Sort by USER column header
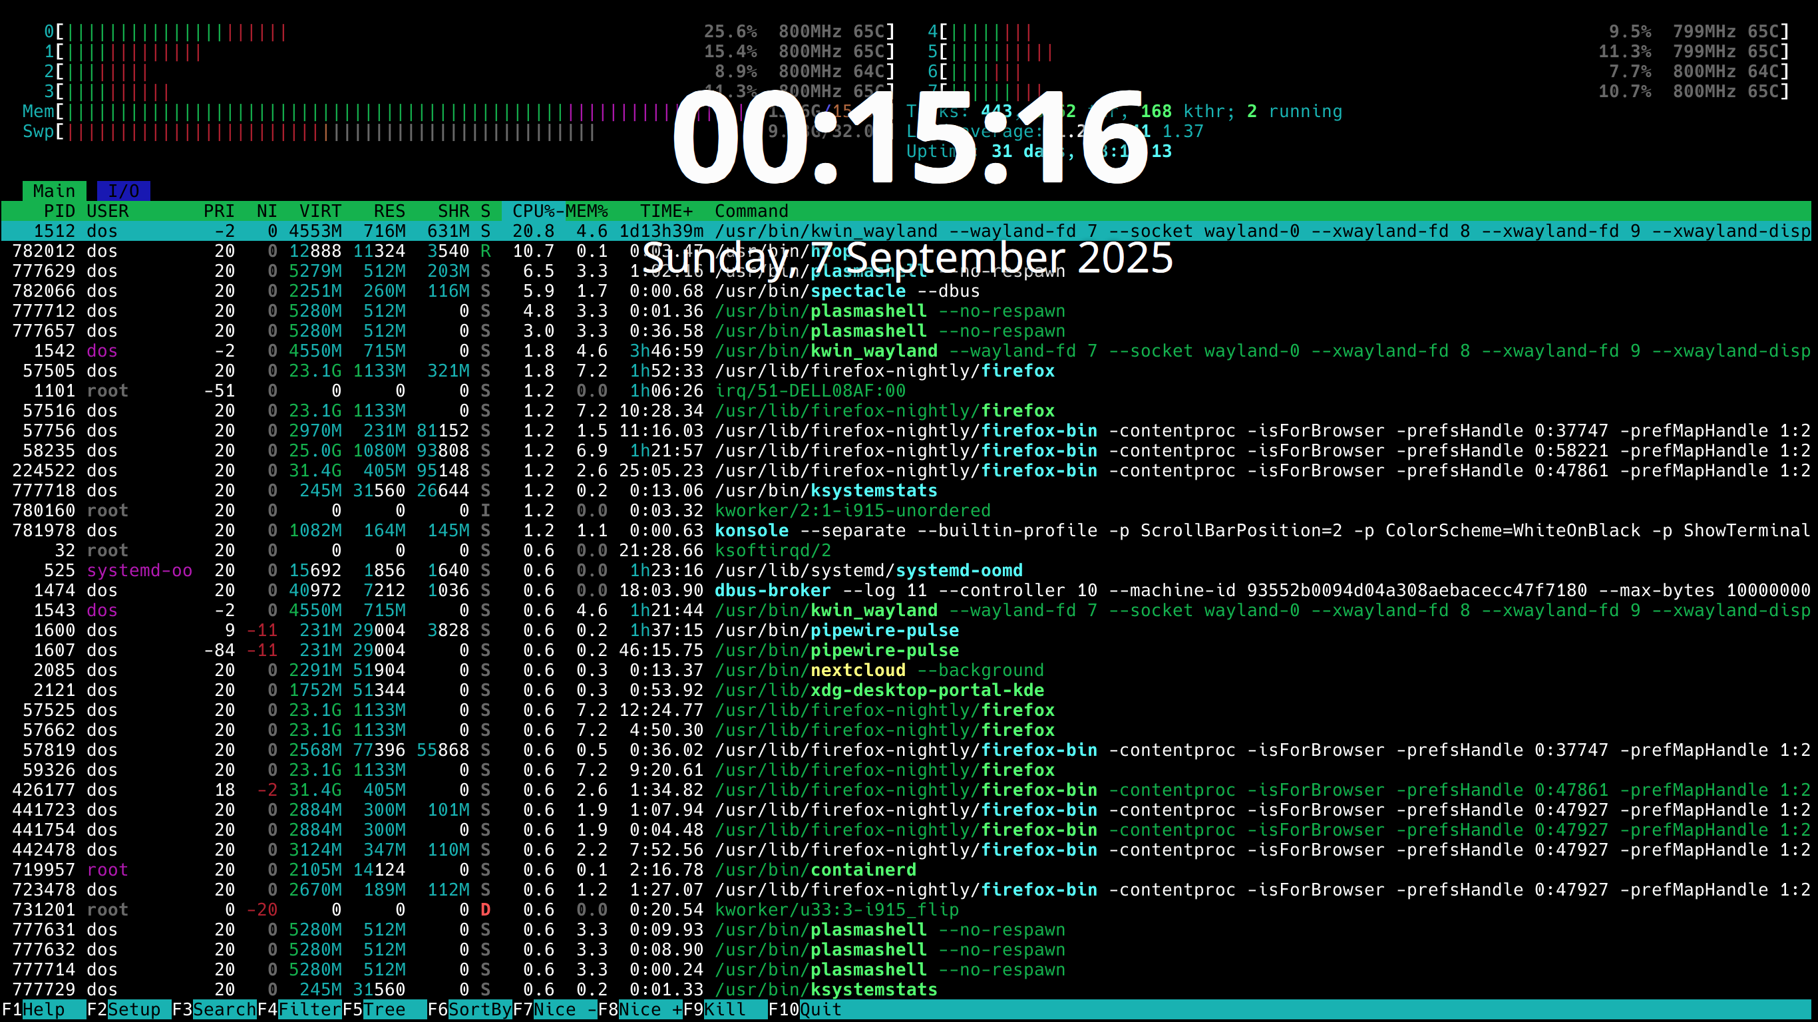Viewport: 1818px width, 1022px height. coord(107,211)
